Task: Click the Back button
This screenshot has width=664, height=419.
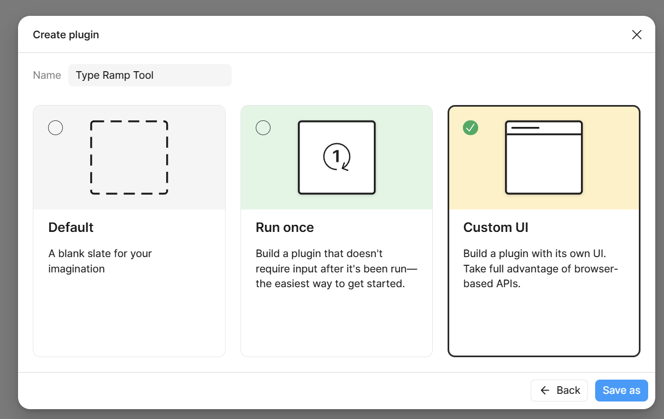Action: 559,391
